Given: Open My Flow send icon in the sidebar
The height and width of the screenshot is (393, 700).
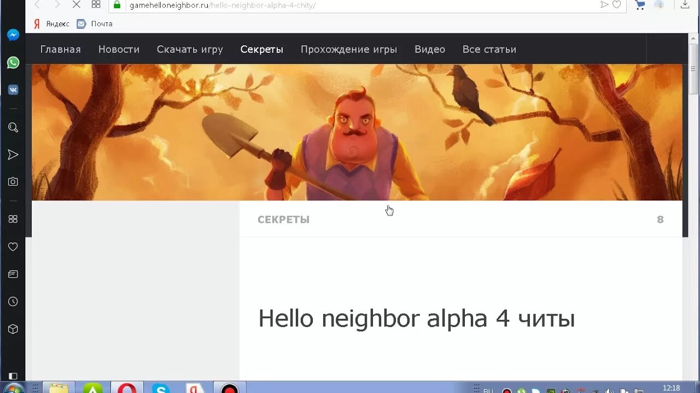Looking at the screenshot, I should pos(13,155).
